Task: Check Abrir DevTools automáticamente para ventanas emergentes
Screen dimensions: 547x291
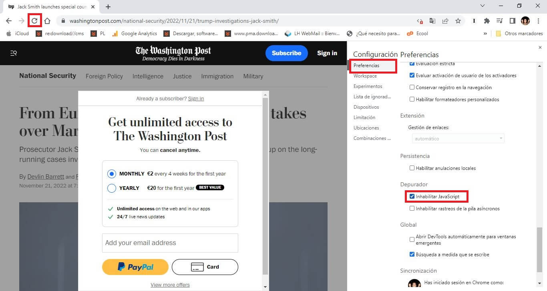Action: (412, 239)
